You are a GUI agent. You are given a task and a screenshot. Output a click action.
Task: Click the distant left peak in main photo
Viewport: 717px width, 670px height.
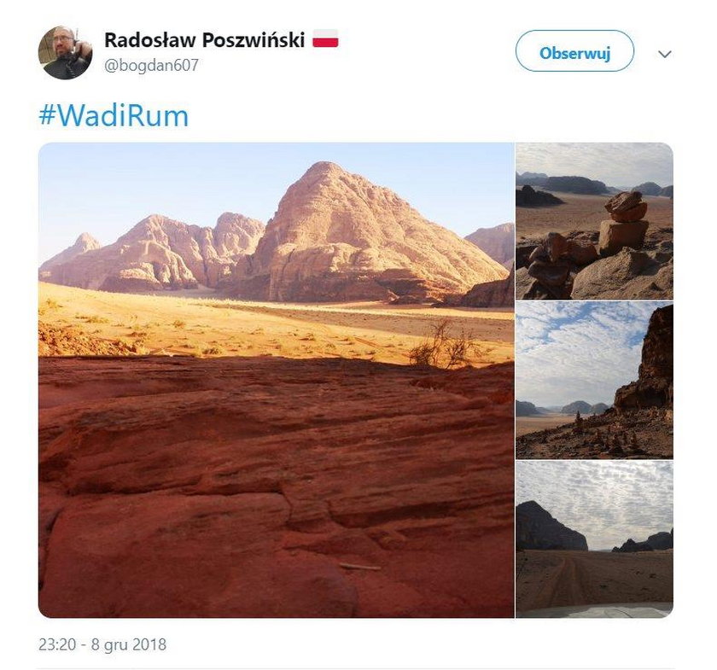[86, 242]
